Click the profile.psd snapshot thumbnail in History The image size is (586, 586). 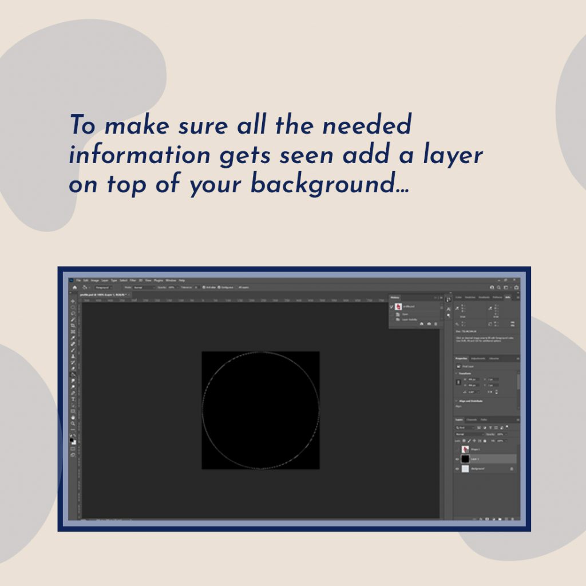point(398,307)
